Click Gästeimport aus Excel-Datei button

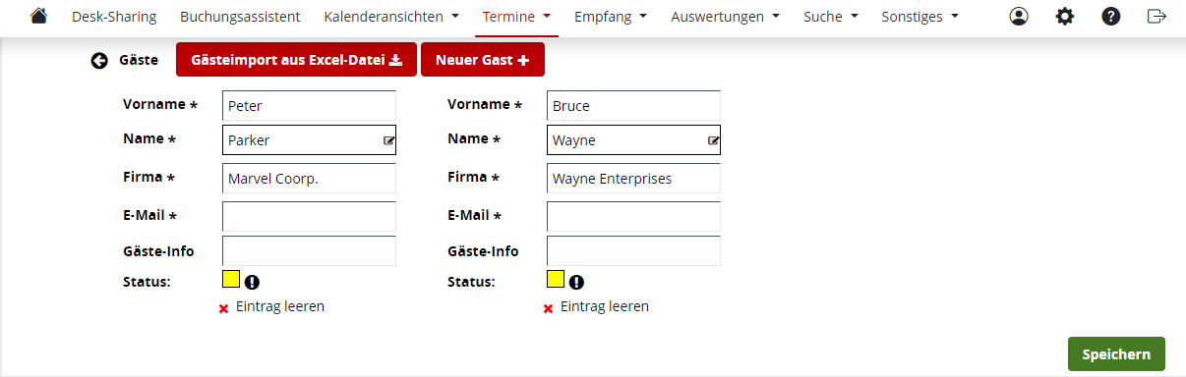296,60
